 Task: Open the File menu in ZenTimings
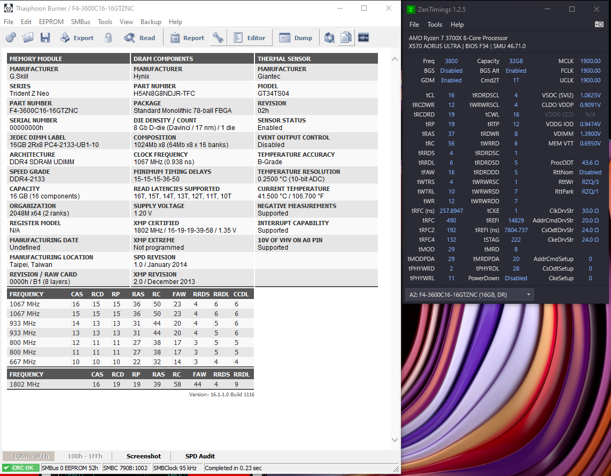point(414,25)
